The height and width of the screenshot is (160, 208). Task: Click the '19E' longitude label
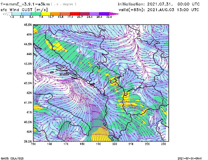99,144
